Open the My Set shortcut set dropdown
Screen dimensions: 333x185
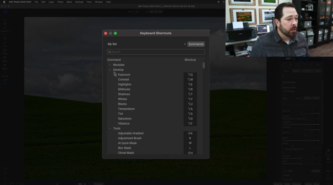147,44
